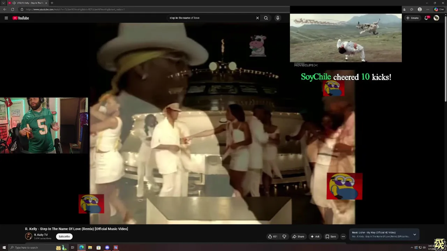Clear the search box with X icon
The height and width of the screenshot is (251, 447).
click(x=258, y=18)
